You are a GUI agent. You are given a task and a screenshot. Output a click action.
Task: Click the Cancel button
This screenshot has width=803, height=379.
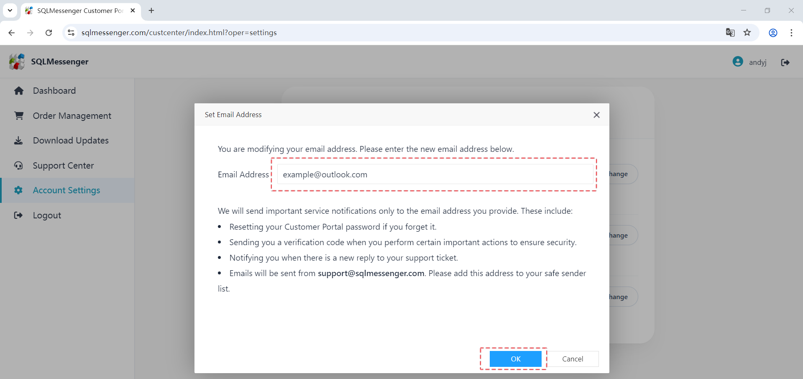point(573,359)
